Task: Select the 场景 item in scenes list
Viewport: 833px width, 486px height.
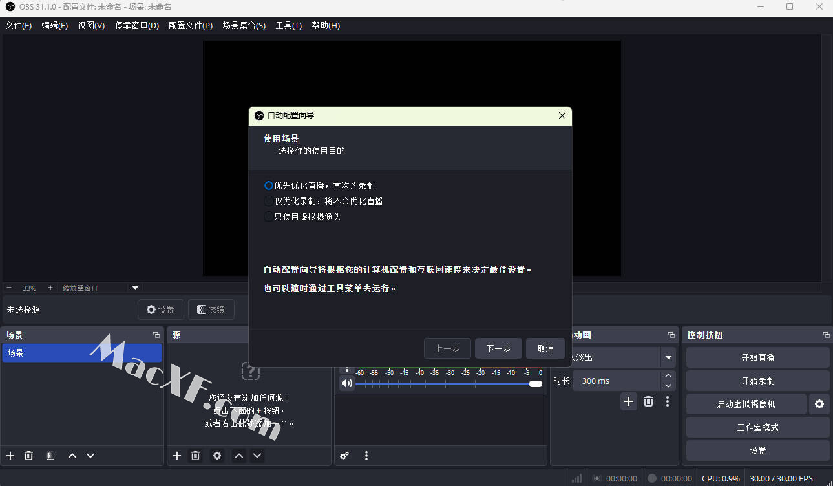Action: pyautogui.click(x=82, y=353)
